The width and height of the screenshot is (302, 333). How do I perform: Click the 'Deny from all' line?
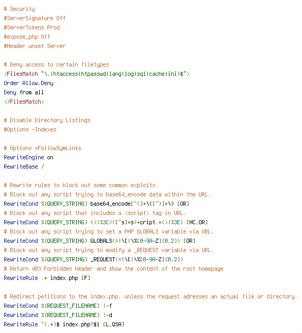(x=24, y=92)
